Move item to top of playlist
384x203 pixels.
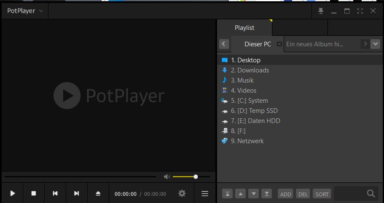[227, 194]
